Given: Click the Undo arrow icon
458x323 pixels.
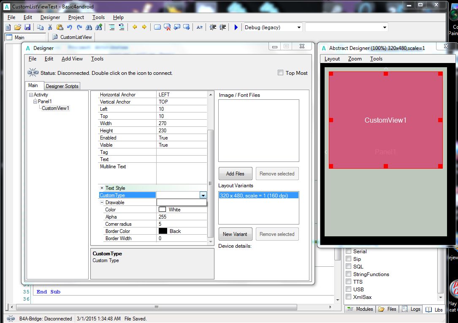Looking at the screenshot, I should pyautogui.click(x=70, y=27).
